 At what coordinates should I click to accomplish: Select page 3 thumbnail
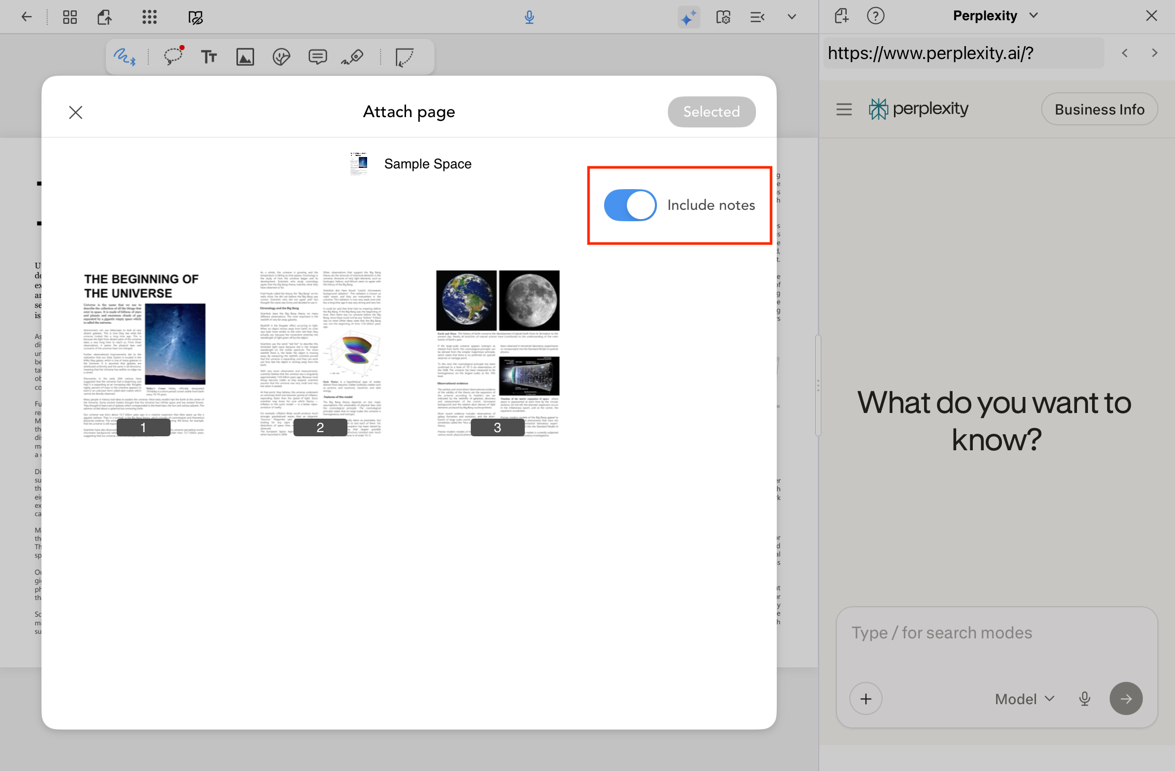498,353
